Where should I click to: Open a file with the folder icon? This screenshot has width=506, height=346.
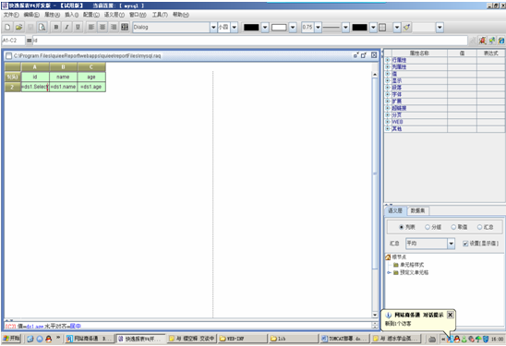19,27
